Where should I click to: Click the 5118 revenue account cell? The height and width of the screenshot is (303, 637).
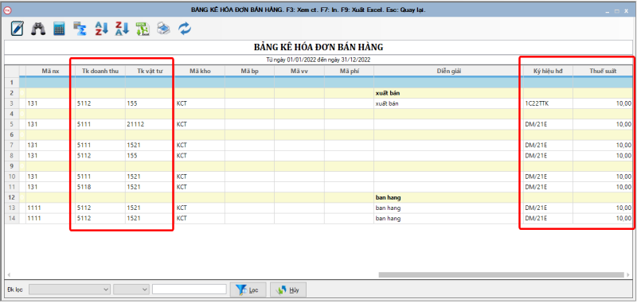pyautogui.click(x=100, y=187)
